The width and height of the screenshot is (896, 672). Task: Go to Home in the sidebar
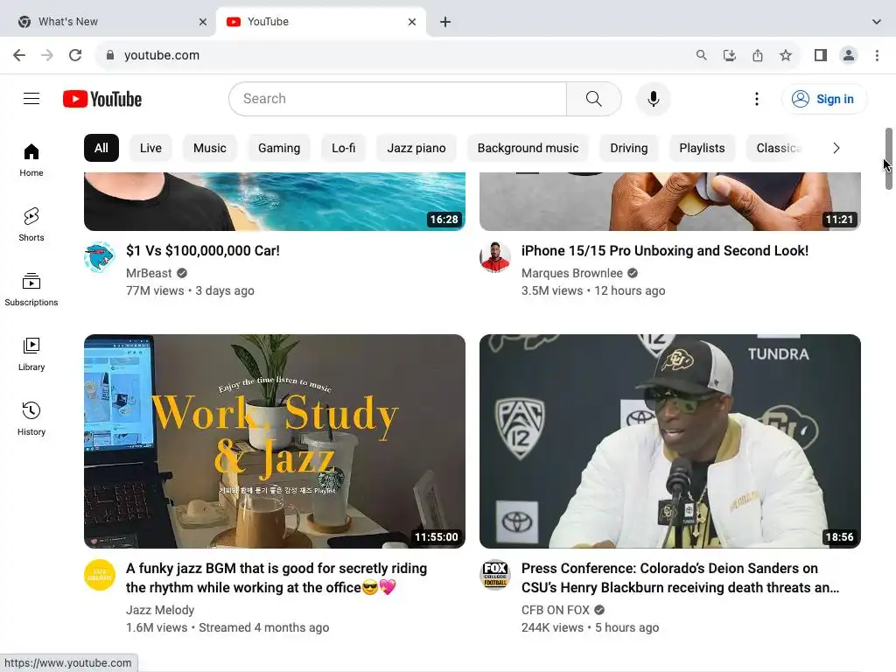31,160
